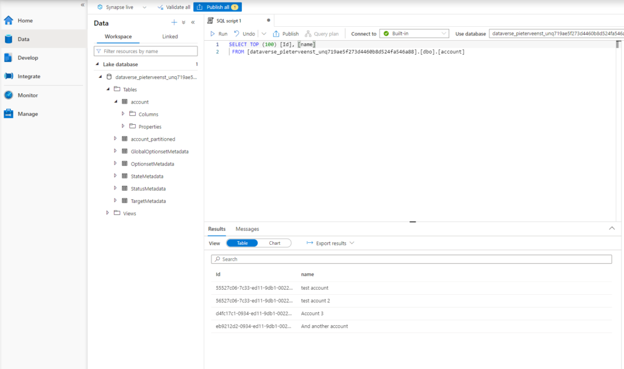
Task: Click the unsaved dot on SQL script 1 tab
Action: 269,20
